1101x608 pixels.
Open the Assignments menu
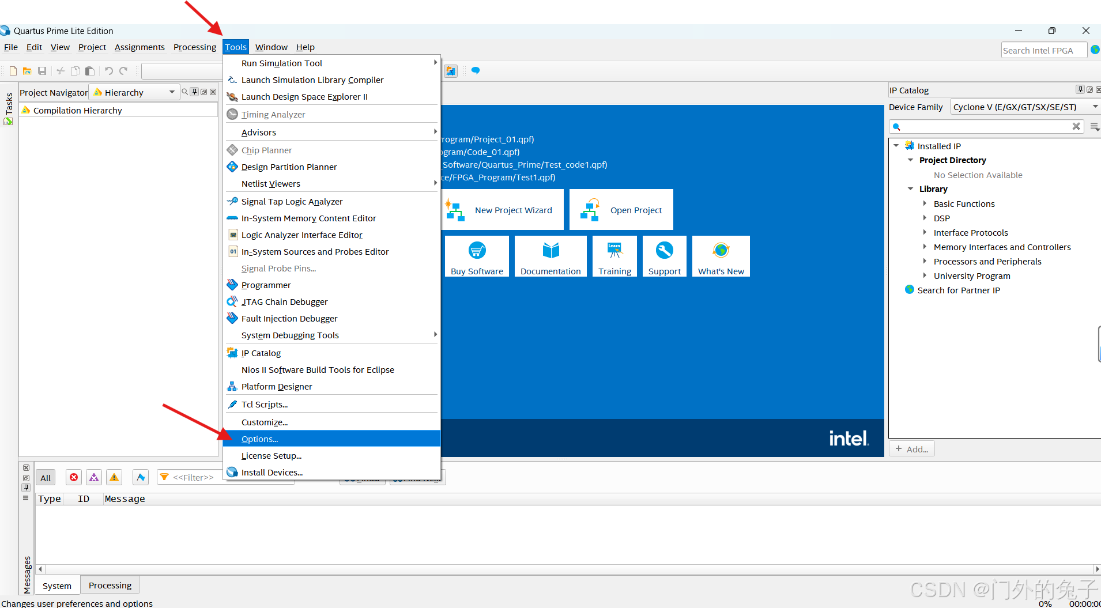[x=139, y=47]
